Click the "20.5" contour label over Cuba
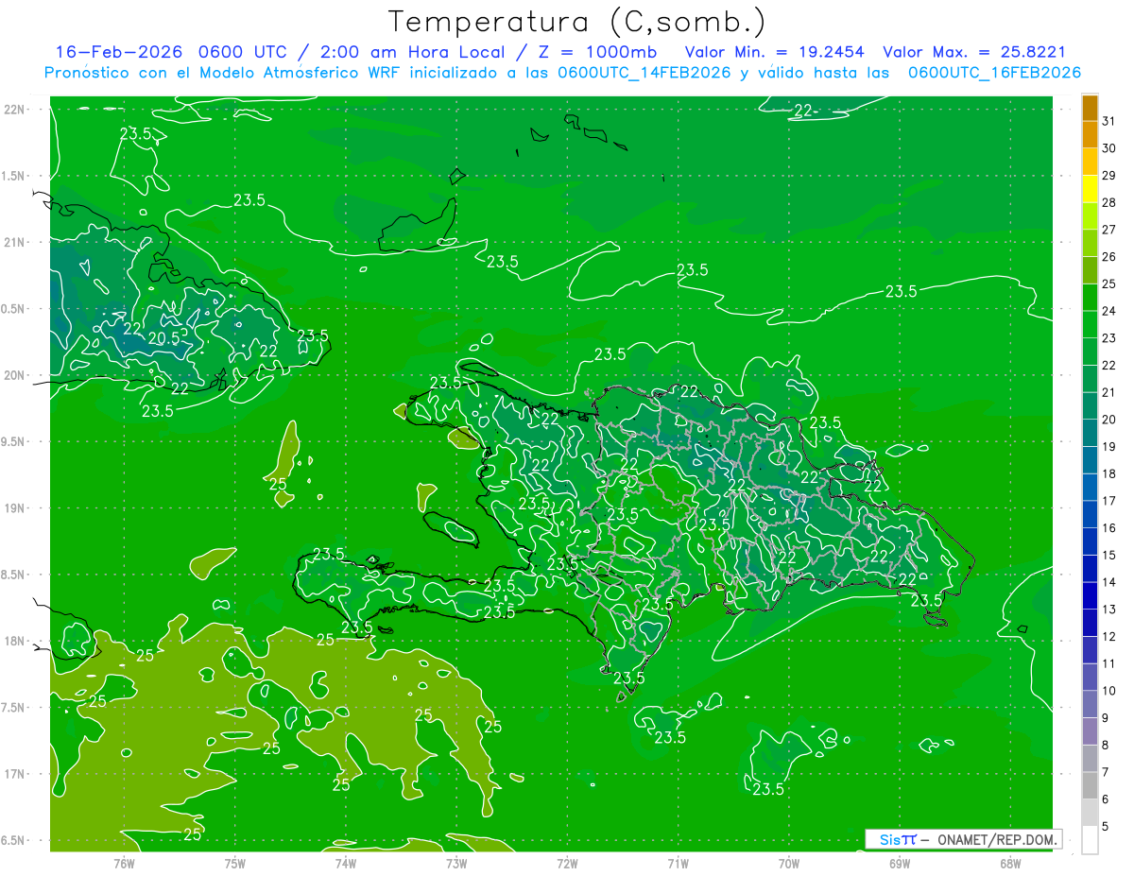The width and height of the screenshot is (1134, 876). 163,338
